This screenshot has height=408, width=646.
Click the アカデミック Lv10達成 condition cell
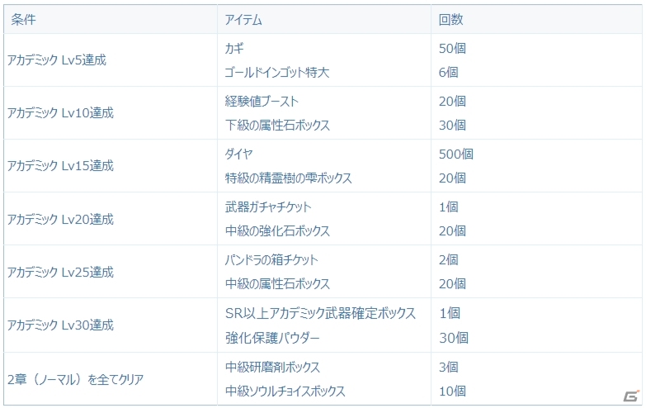(x=111, y=113)
